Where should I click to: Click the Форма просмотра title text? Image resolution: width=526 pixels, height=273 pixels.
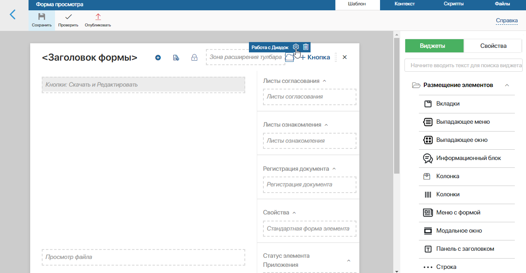click(x=60, y=5)
